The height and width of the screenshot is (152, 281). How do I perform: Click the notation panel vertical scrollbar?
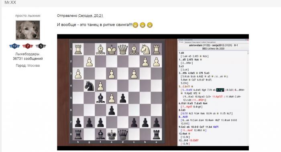248,98
